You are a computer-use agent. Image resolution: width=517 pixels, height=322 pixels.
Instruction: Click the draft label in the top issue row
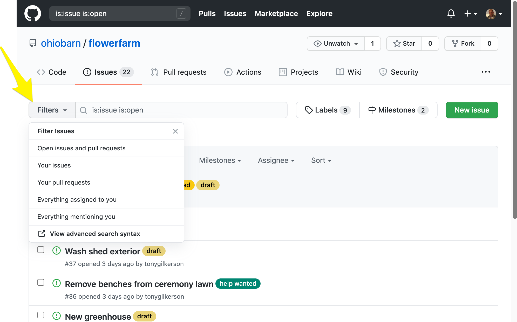(208, 185)
